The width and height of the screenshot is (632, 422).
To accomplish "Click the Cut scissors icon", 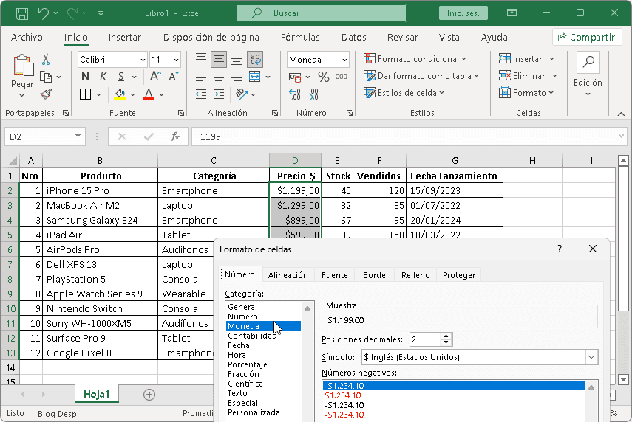I will (x=46, y=60).
